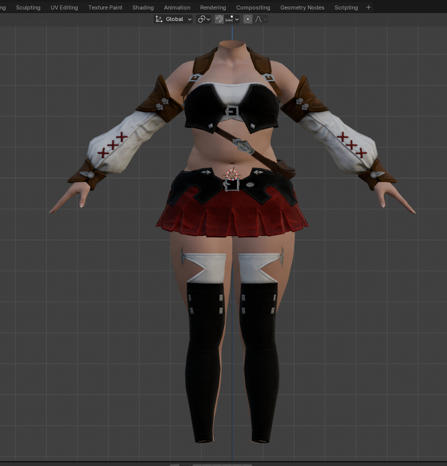The image size is (447, 466).
Task: Open the Texture Paint workspace tab
Action: (x=105, y=8)
